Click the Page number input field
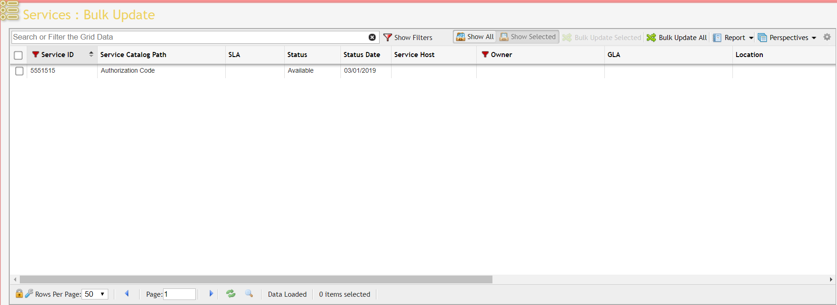 pos(179,294)
